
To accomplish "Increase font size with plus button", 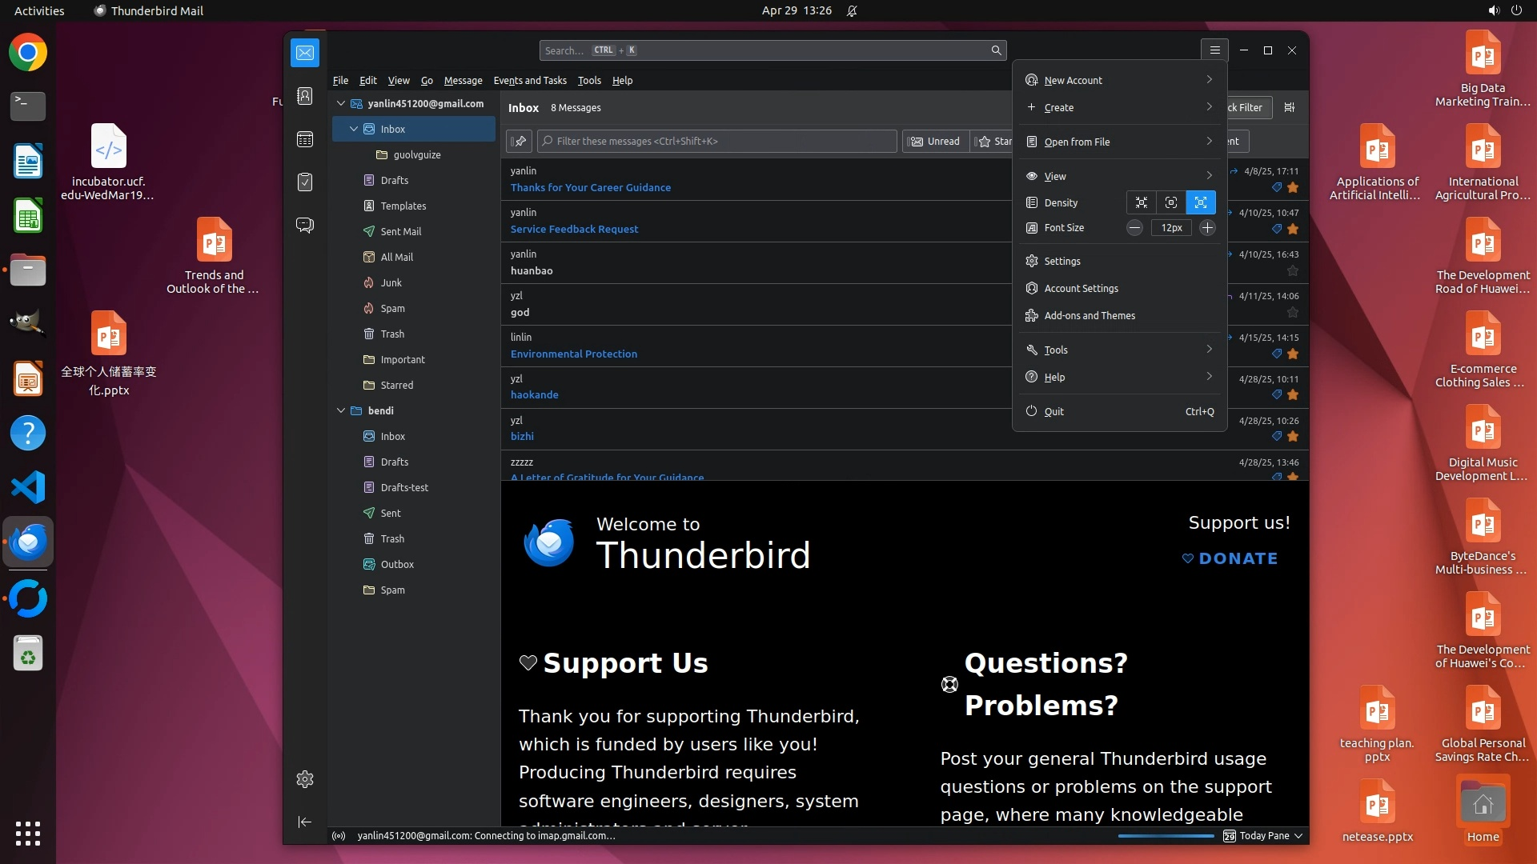I will (1207, 228).
